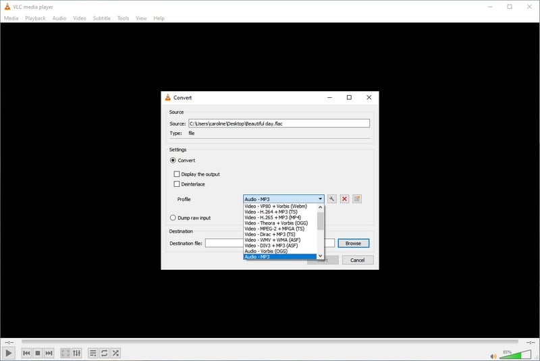540x361 pixels.
Task: Open the Audio menu
Action: 59,18
